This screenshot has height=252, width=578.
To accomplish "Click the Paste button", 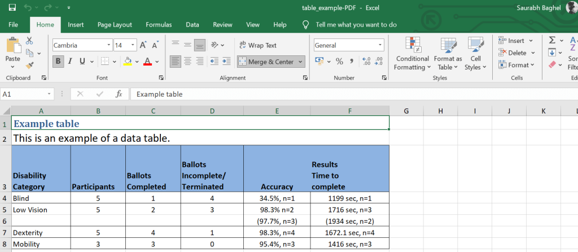I will [x=12, y=51].
